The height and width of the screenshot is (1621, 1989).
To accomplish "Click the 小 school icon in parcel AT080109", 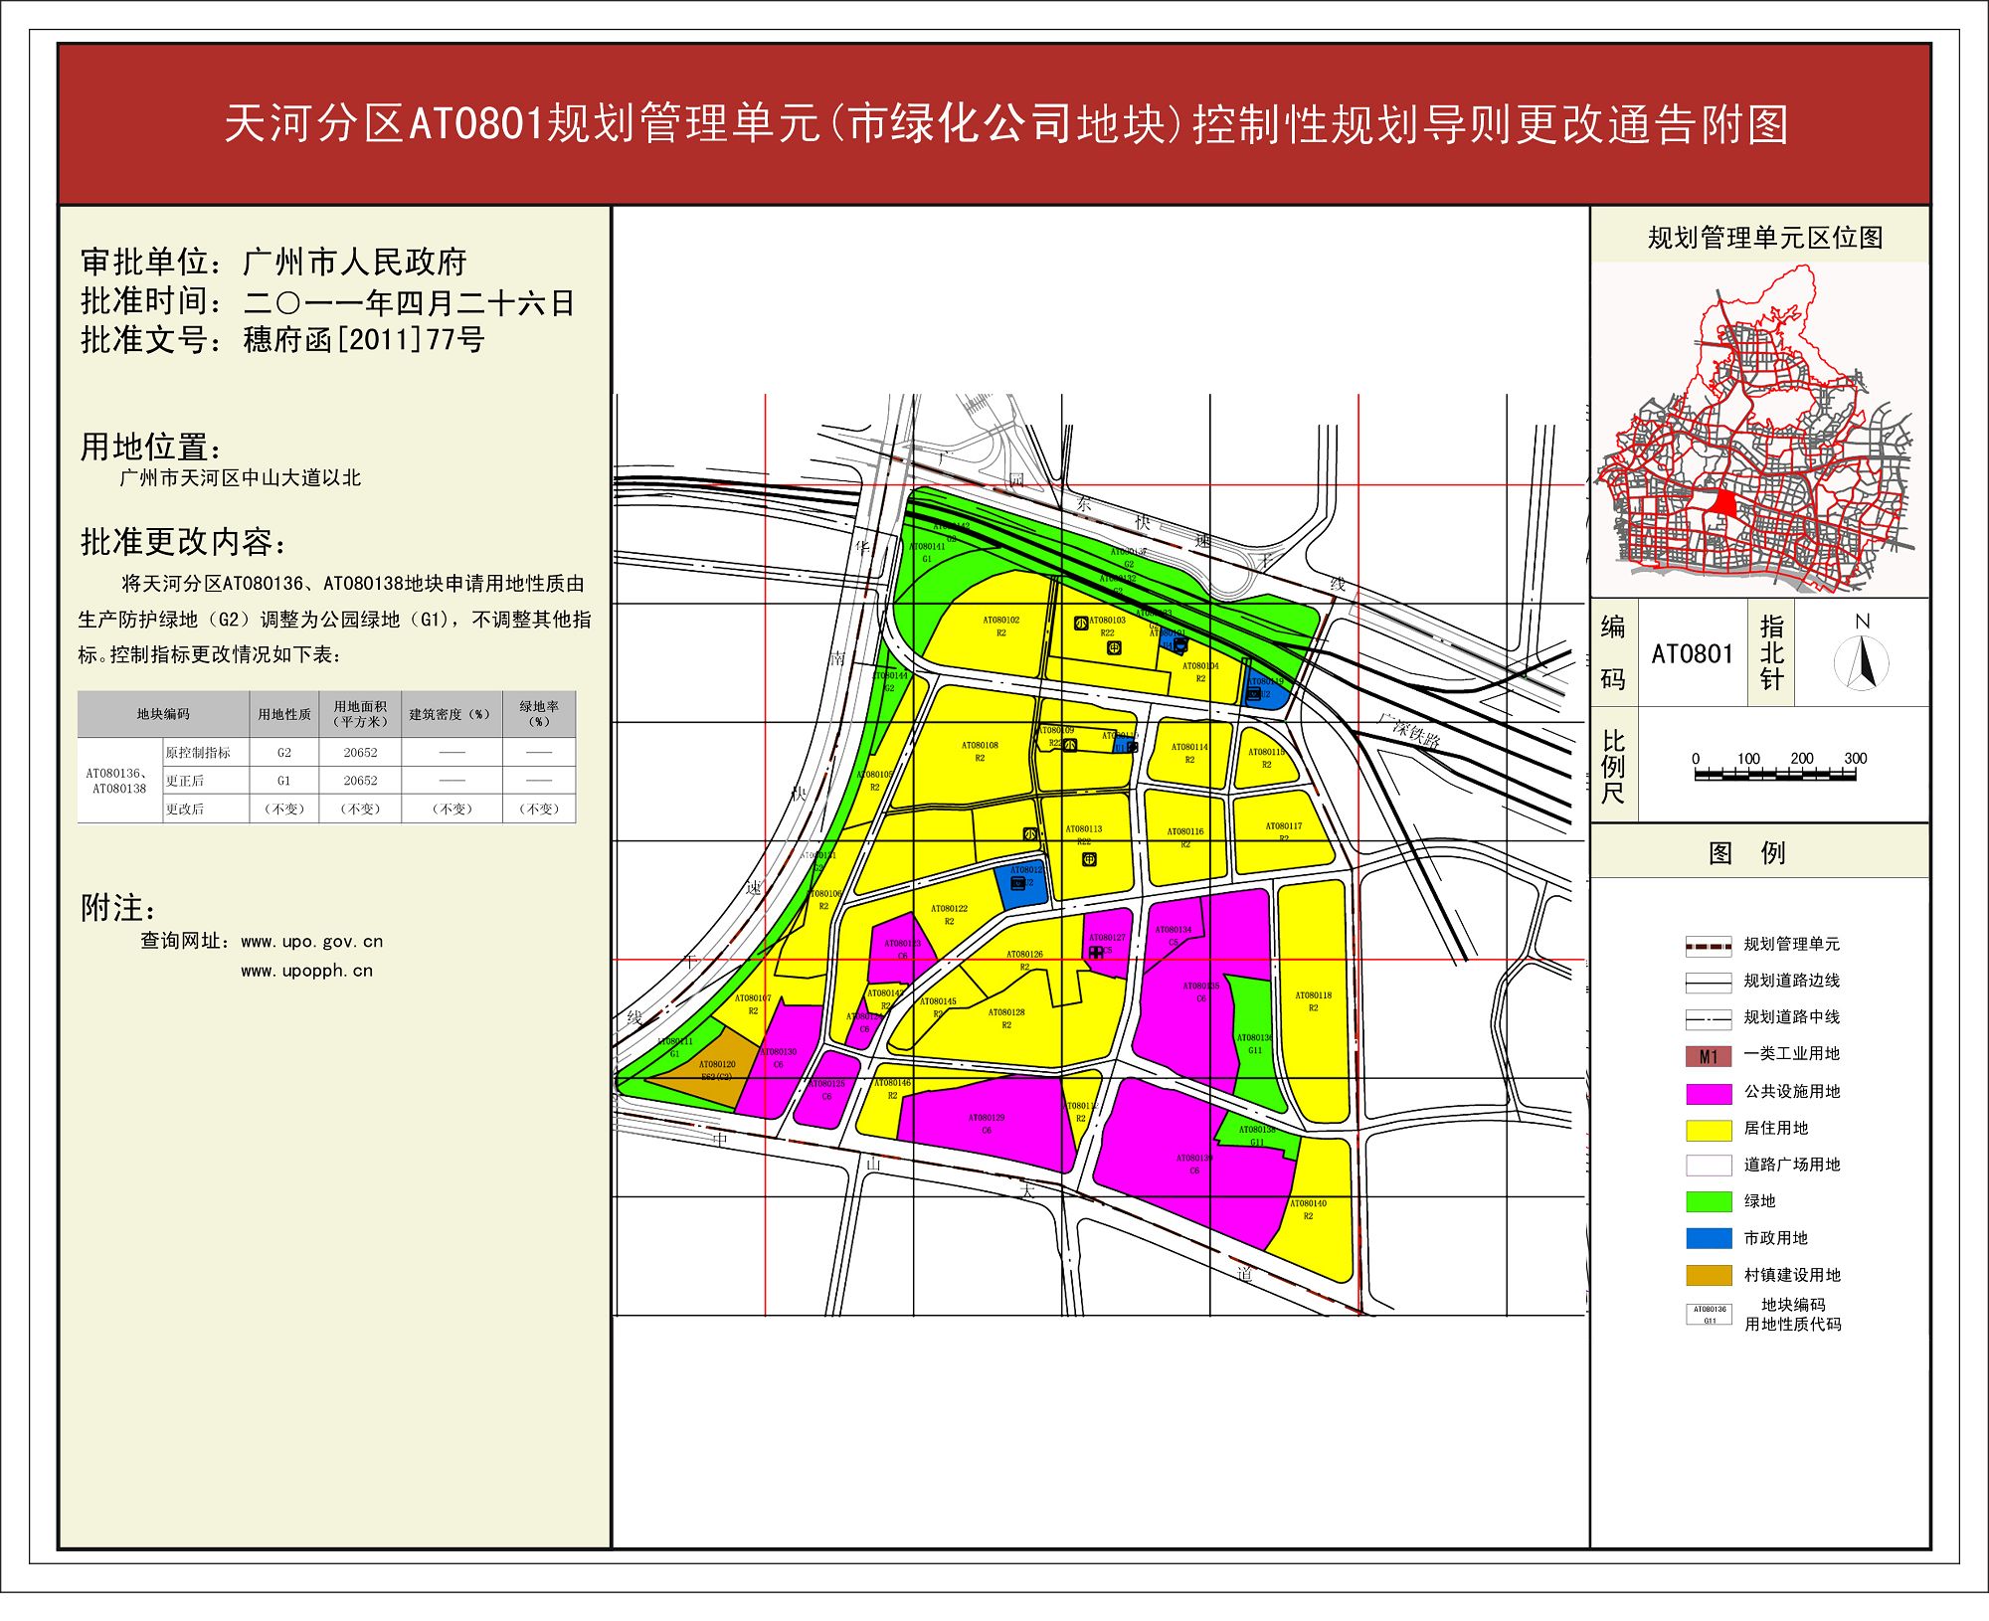I will click(x=1070, y=744).
